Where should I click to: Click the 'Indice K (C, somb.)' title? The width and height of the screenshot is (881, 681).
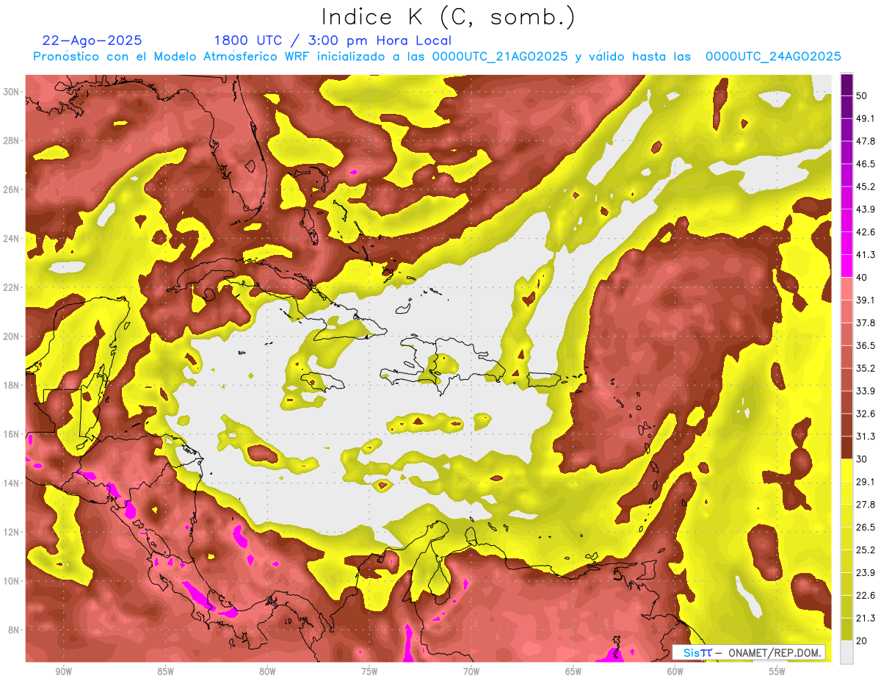[x=449, y=18]
